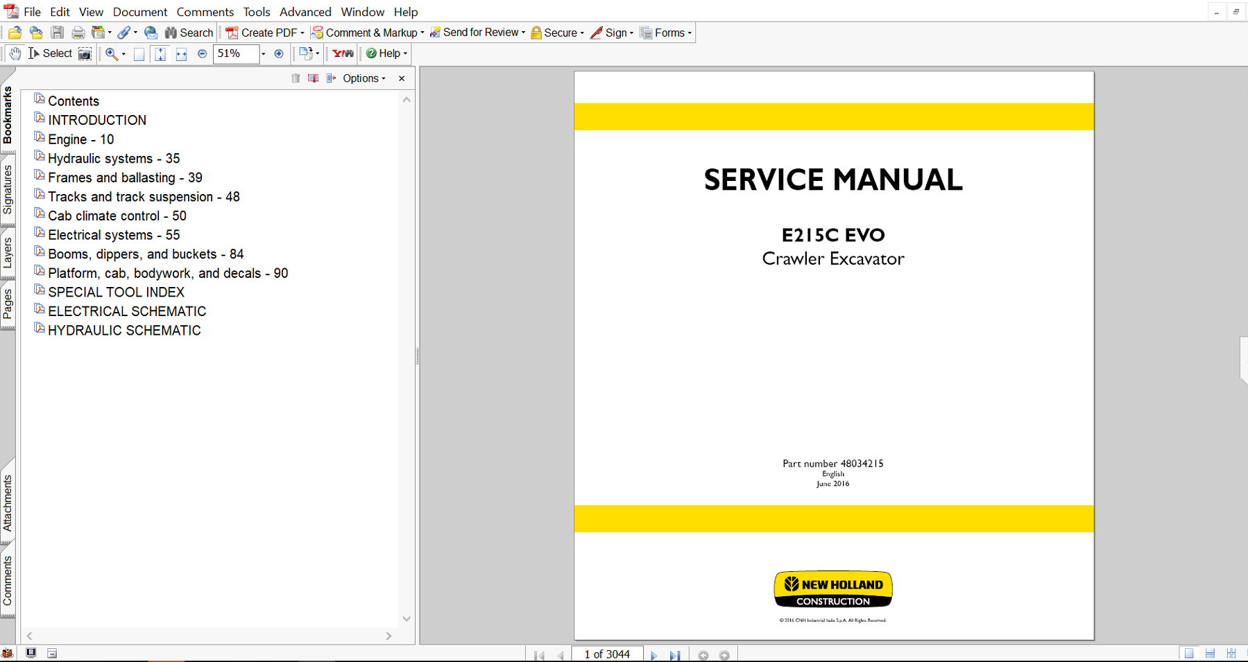Screen dimensions: 1248x662
Task: Open the zoom percentage dropdown arrow
Action: pyautogui.click(x=264, y=54)
